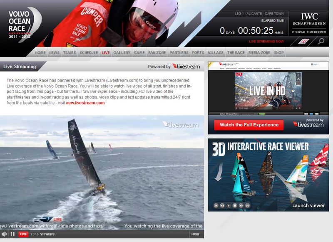Open the PORTS menu item
Screen dimensions: 333x242
pos(198,52)
